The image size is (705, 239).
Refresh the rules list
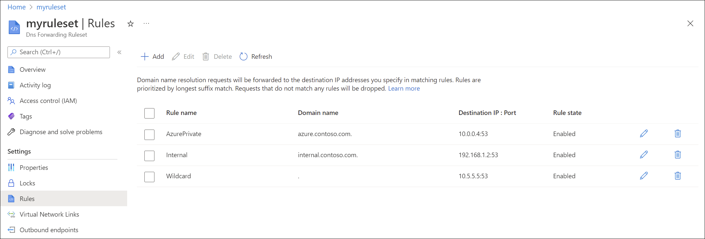pos(256,57)
